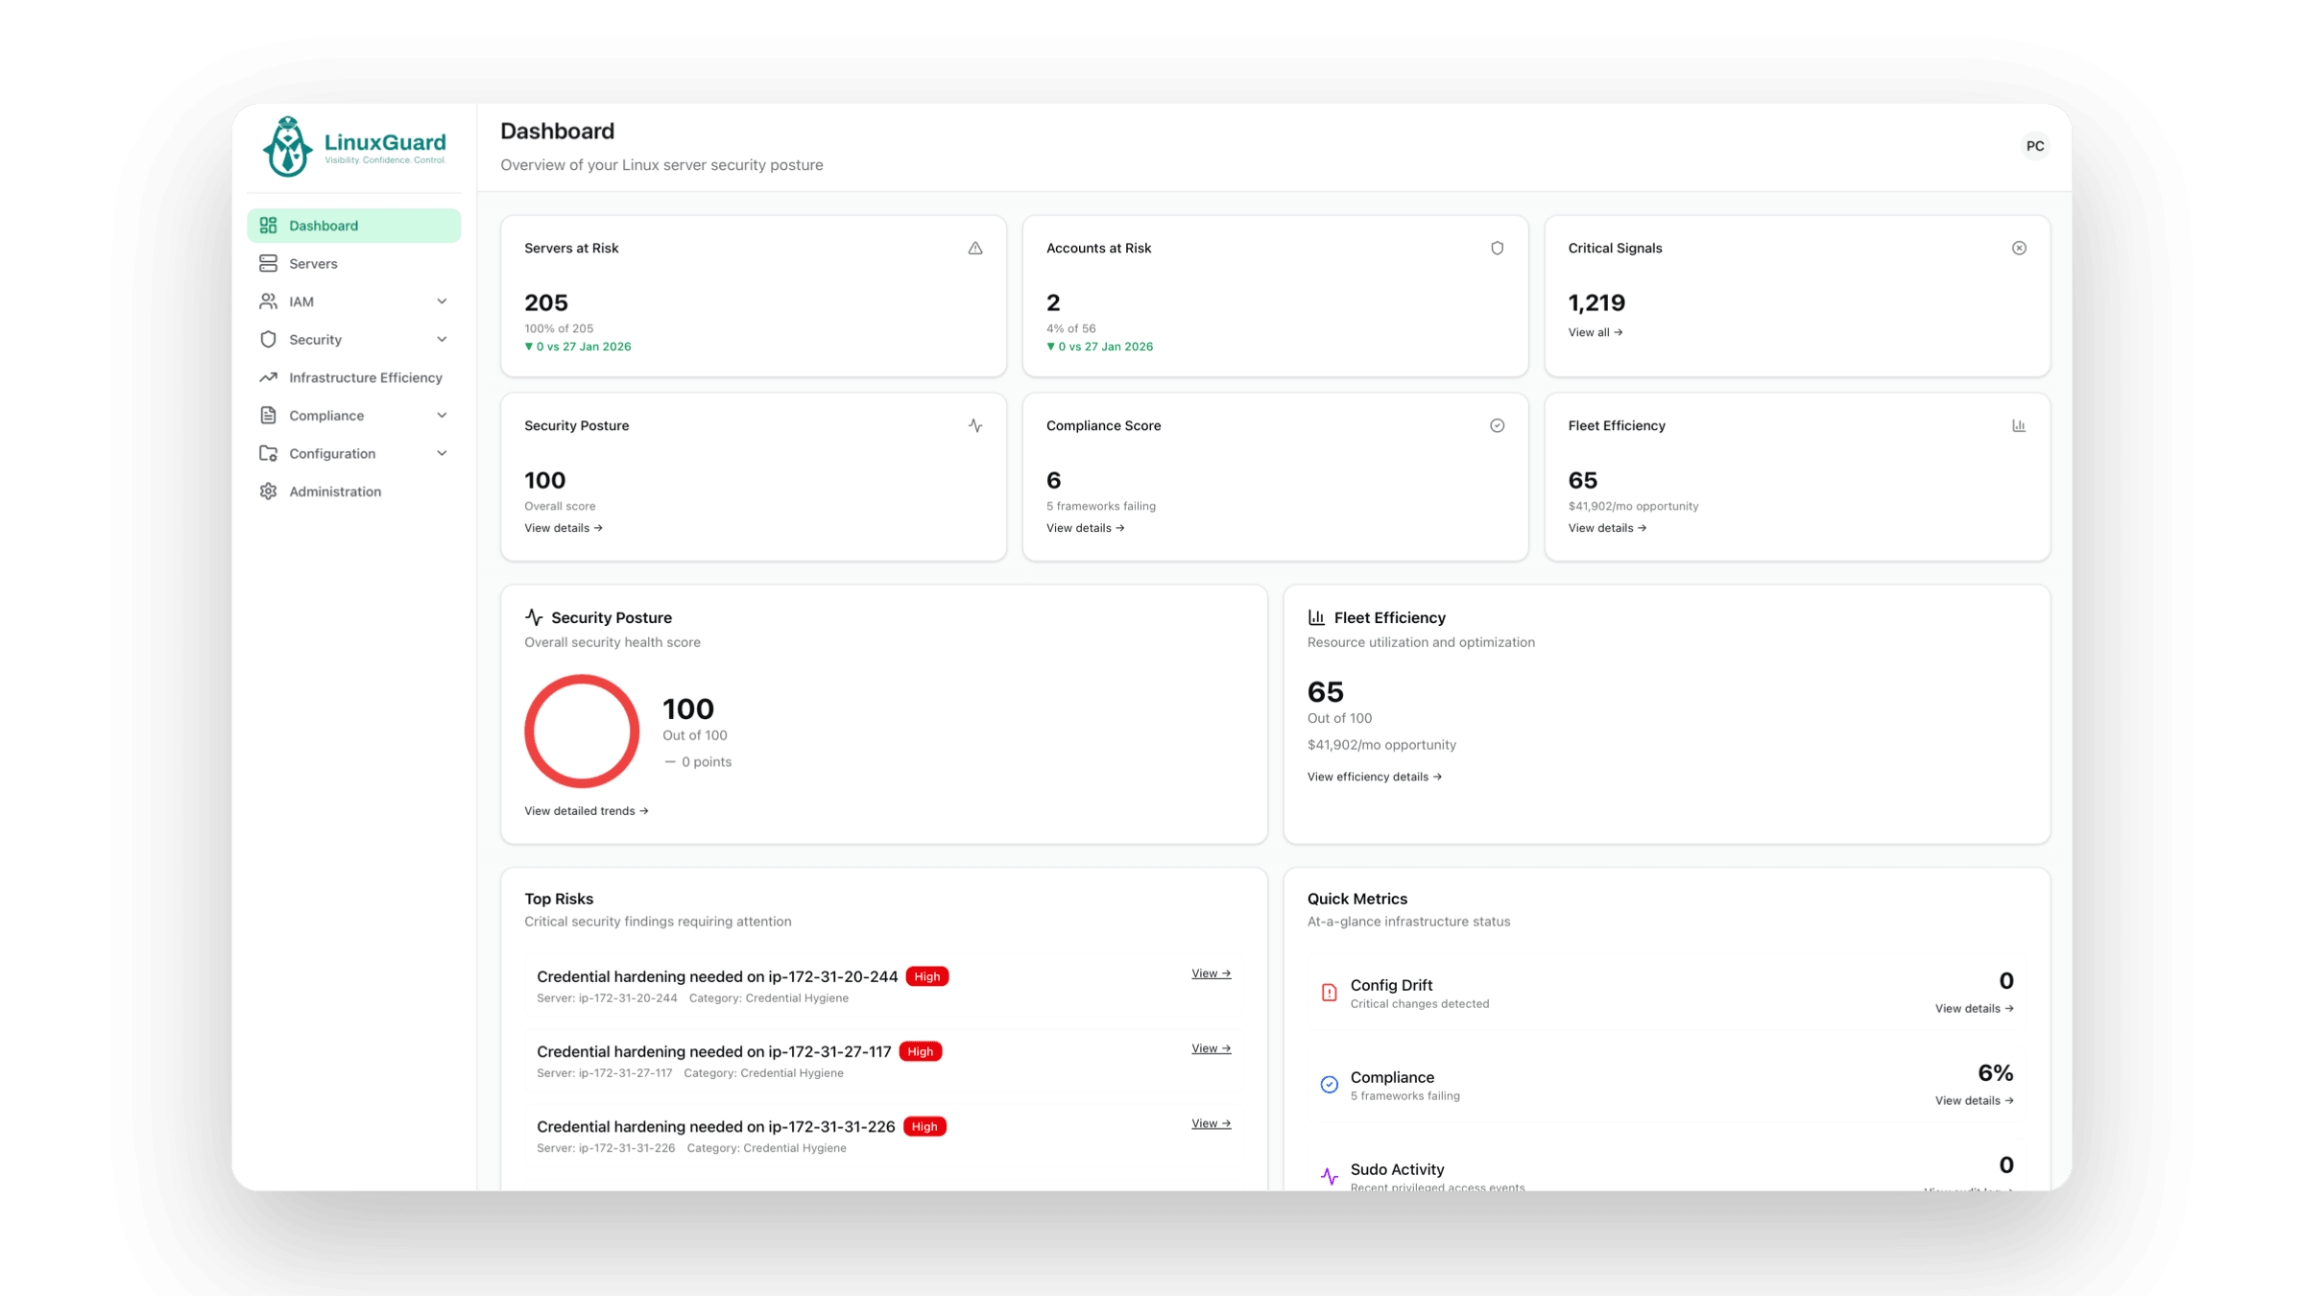Click the activity waveform icon on Security Posture card
Image resolution: width=2304 pixels, height=1296 pixels.
click(975, 425)
